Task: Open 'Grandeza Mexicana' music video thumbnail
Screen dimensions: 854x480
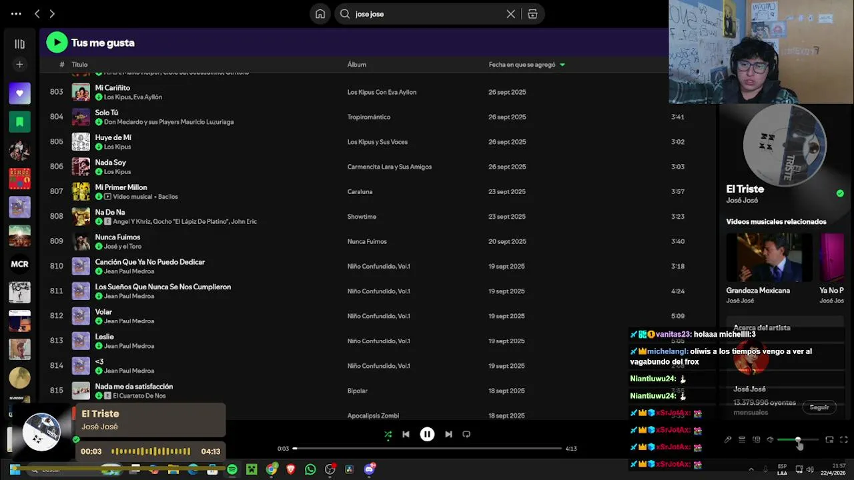Action: pos(769,257)
